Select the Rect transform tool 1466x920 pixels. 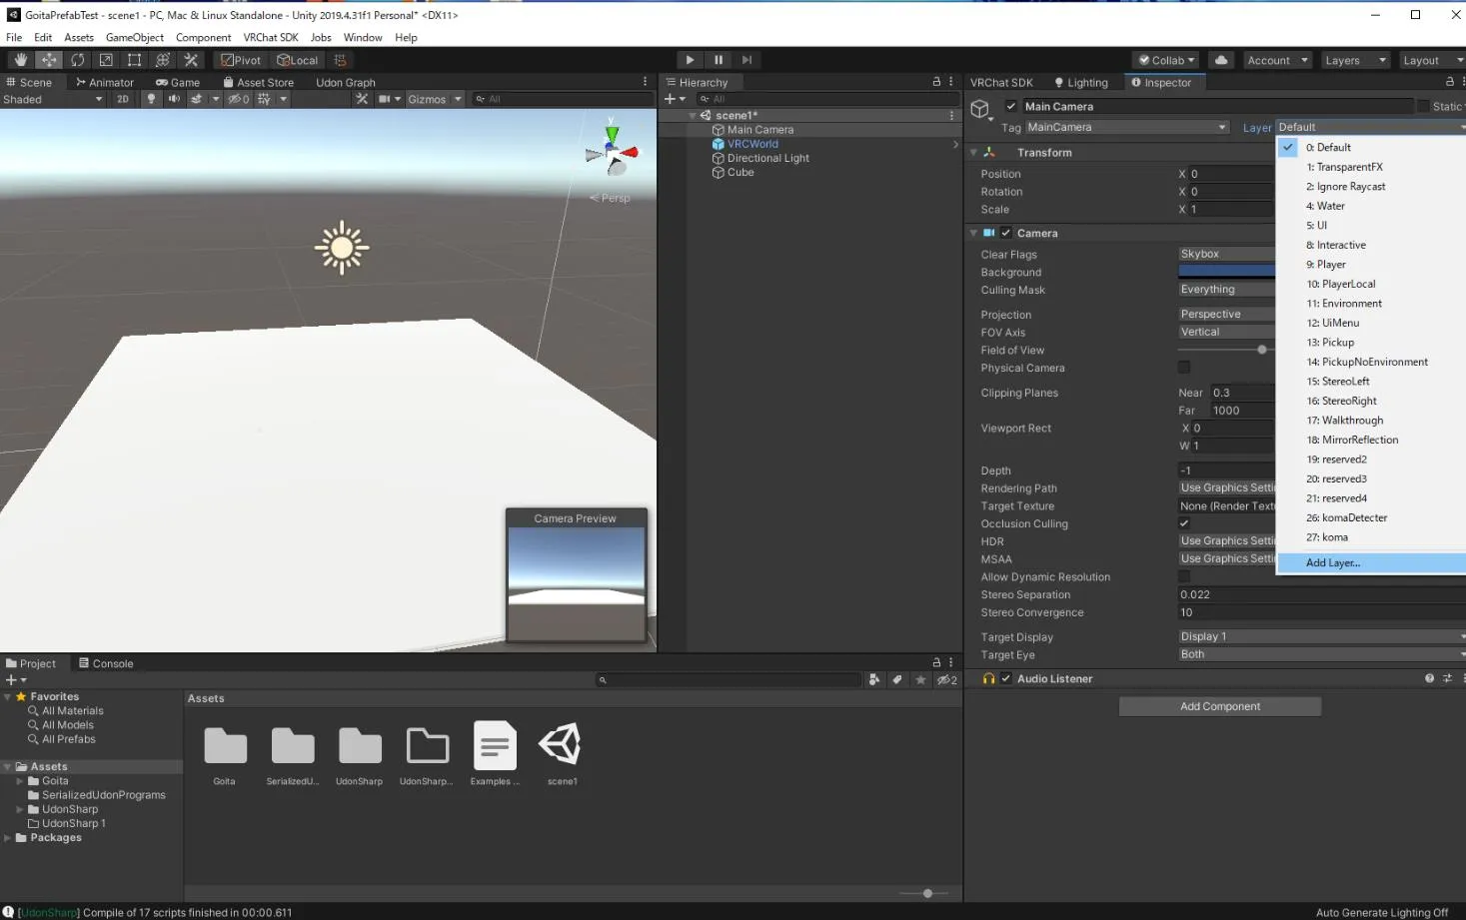(134, 60)
